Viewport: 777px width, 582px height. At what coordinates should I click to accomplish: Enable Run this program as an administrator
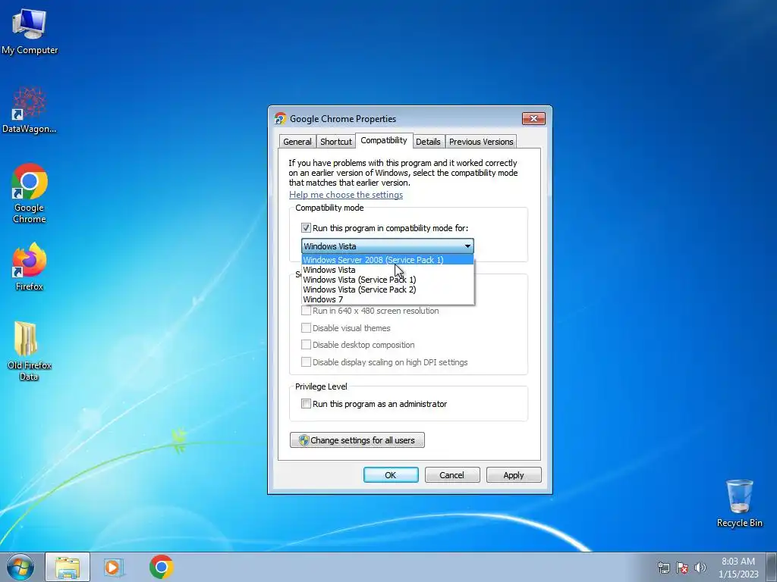(307, 404)
